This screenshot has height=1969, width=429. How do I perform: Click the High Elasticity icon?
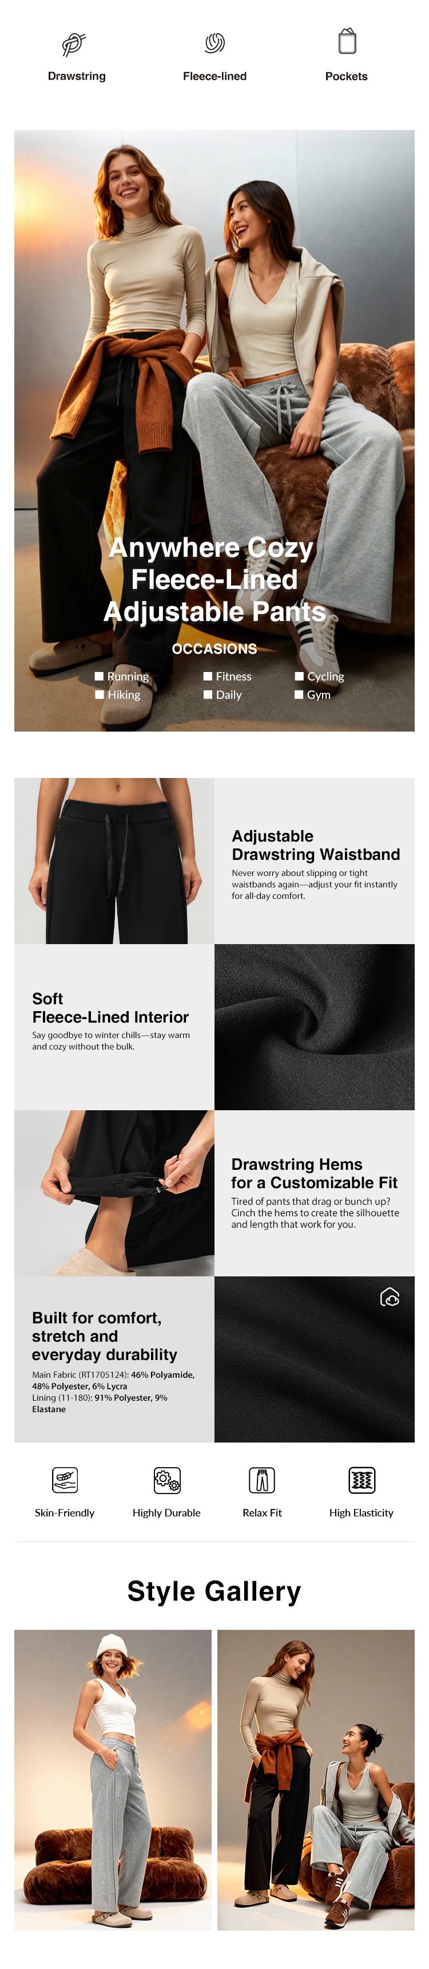pos(362,1480)
